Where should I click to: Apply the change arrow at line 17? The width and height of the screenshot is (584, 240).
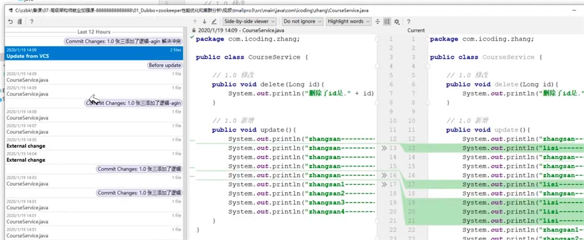[384, 185]
